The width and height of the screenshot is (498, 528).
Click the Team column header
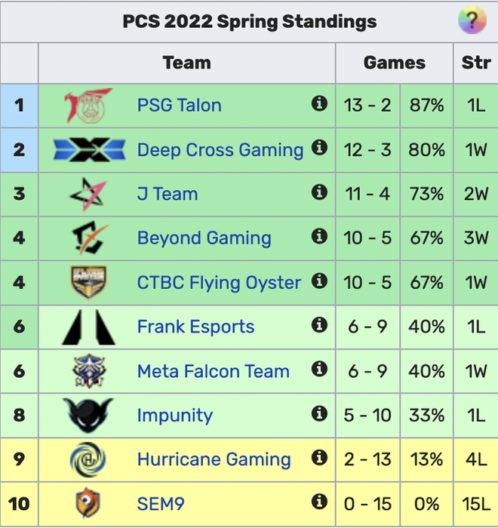tap(186, 63)
